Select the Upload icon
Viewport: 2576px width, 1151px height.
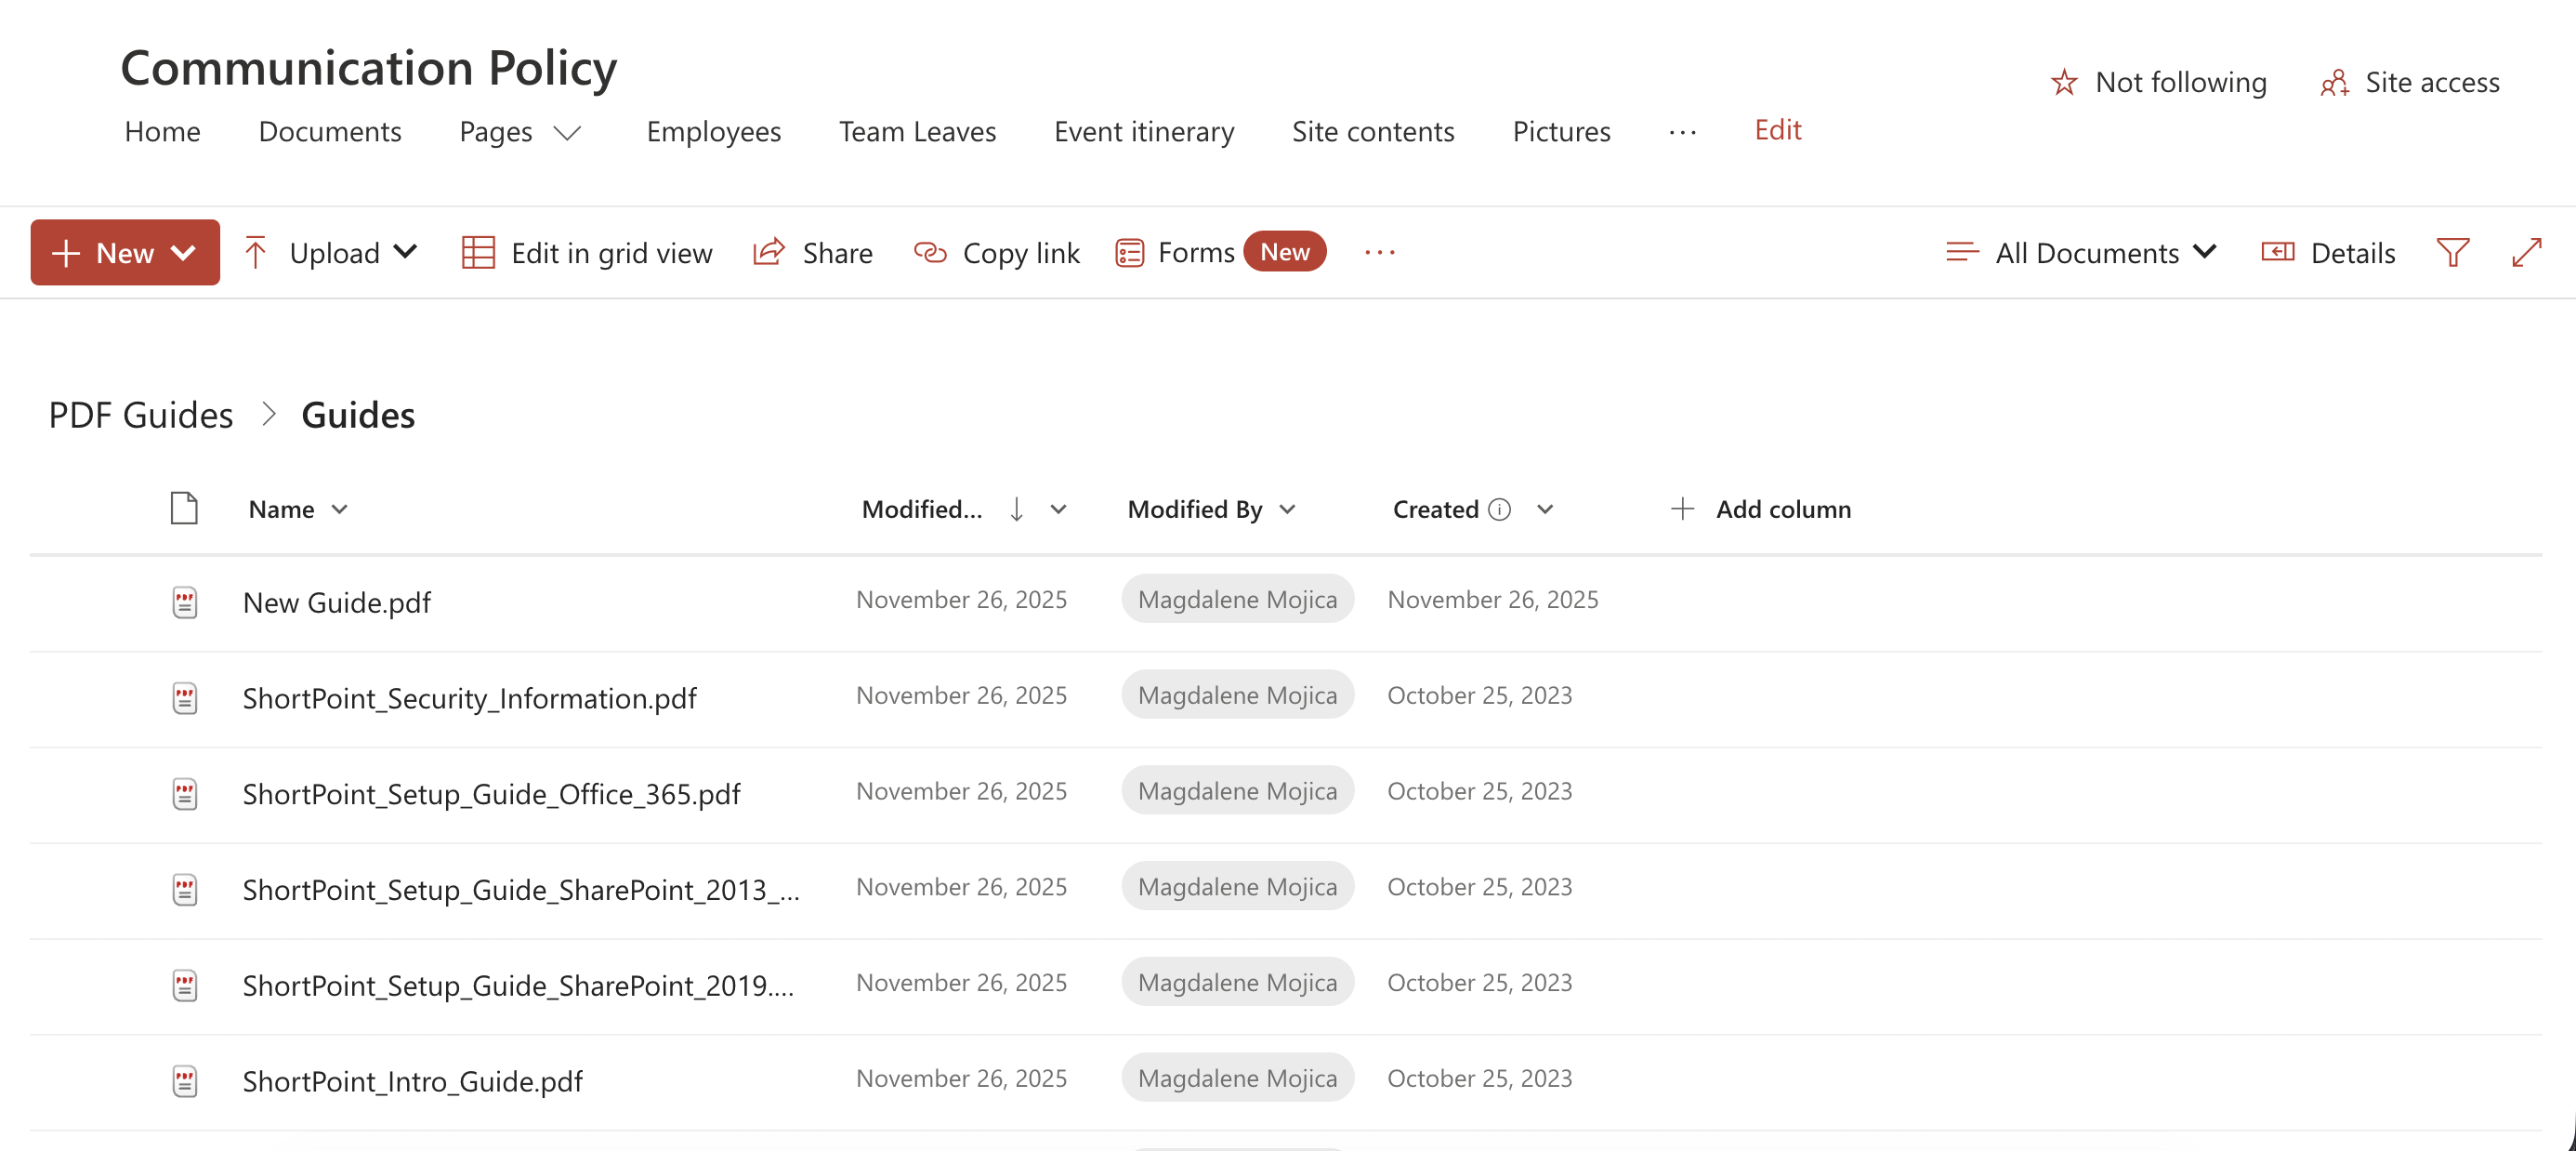pyautogui.click(x=257, y=252)
